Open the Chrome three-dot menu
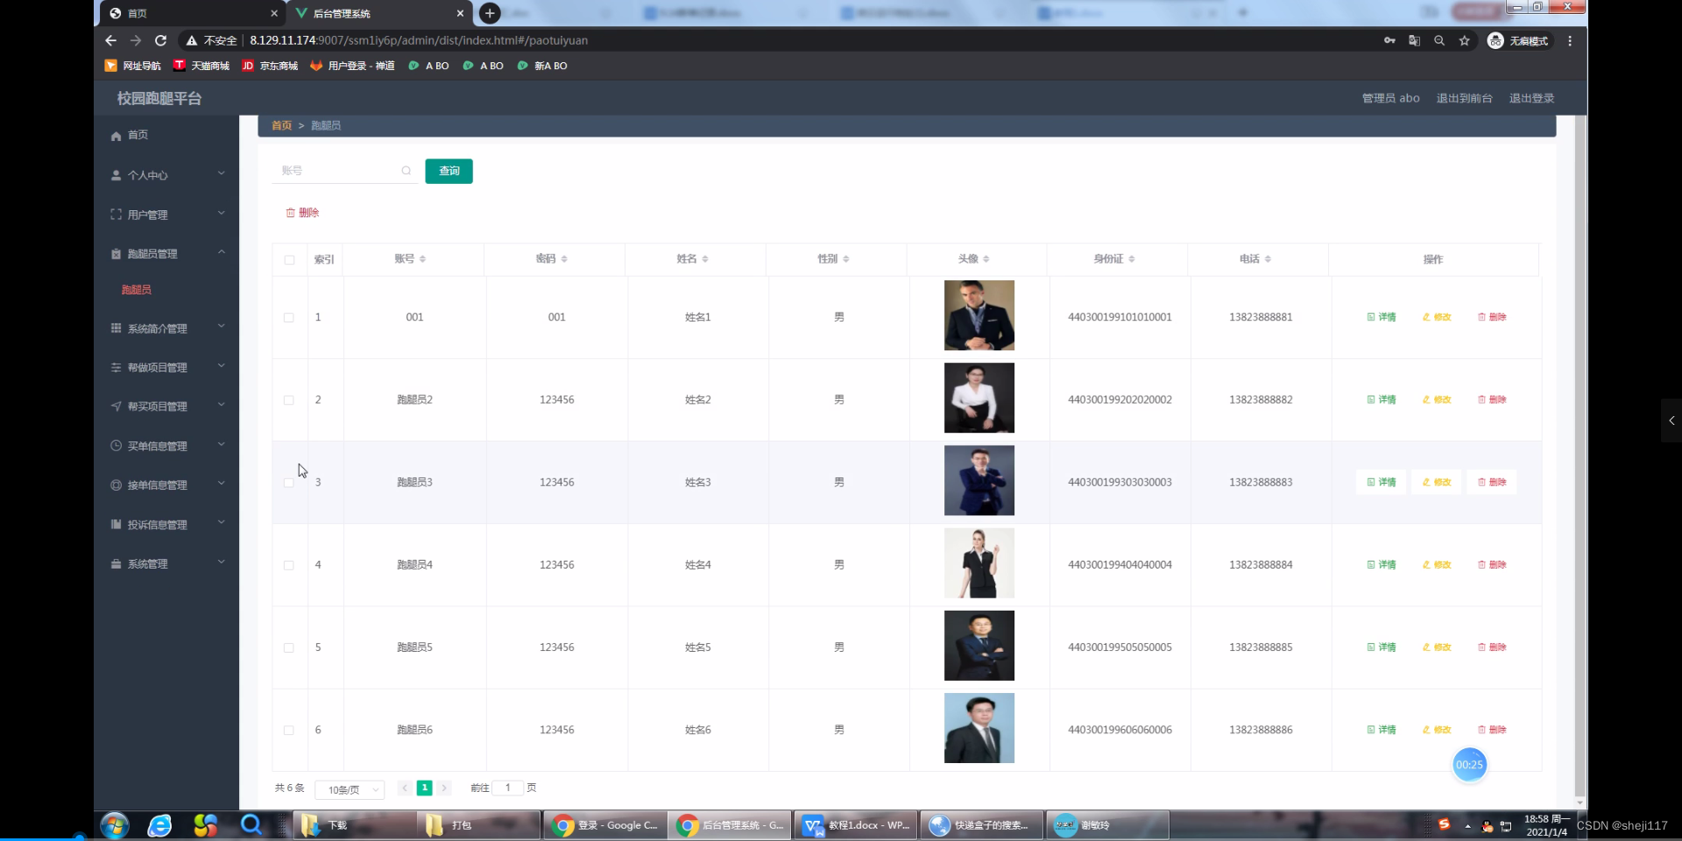This screenshot has width=1682, height=841. 1570,40
